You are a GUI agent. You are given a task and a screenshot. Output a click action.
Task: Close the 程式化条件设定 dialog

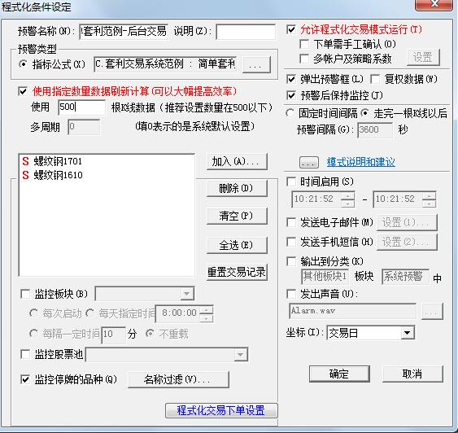coord(434,4)
